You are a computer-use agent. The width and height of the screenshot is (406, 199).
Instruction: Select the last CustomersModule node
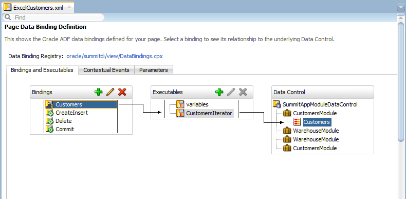(x=315, y=148)
